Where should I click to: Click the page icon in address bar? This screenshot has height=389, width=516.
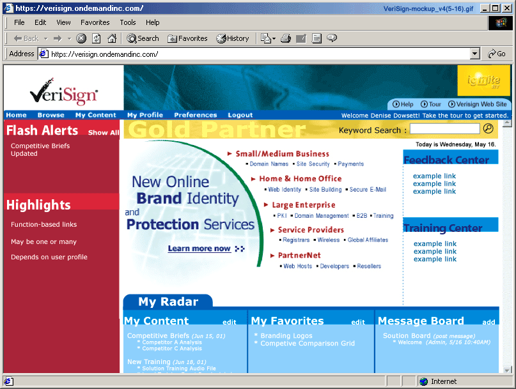click(43, 54)
